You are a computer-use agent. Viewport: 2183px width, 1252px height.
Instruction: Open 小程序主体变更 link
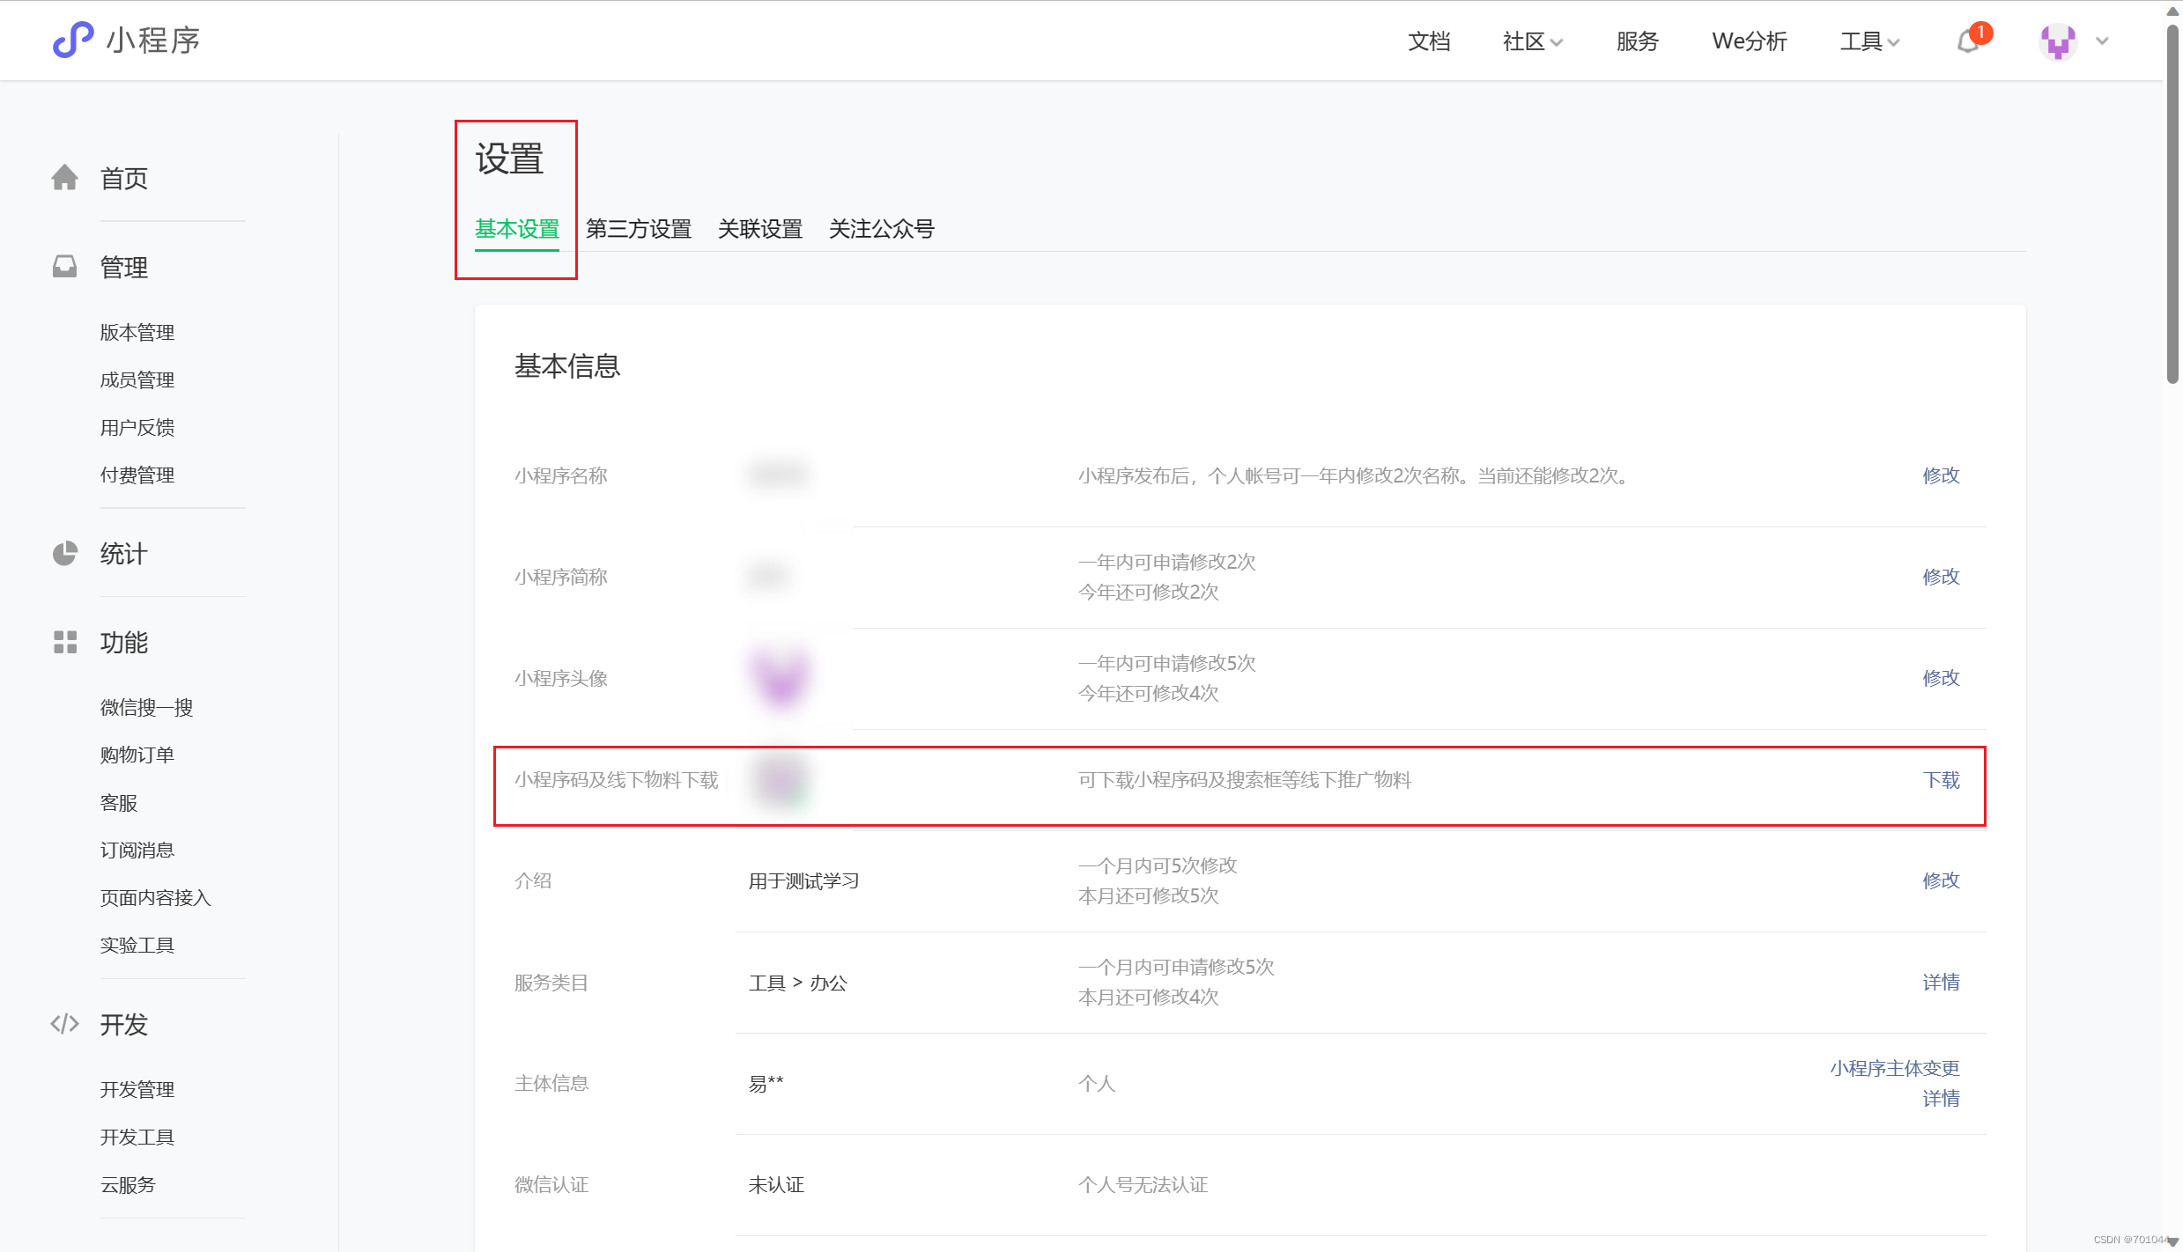click(1894, 1068)
